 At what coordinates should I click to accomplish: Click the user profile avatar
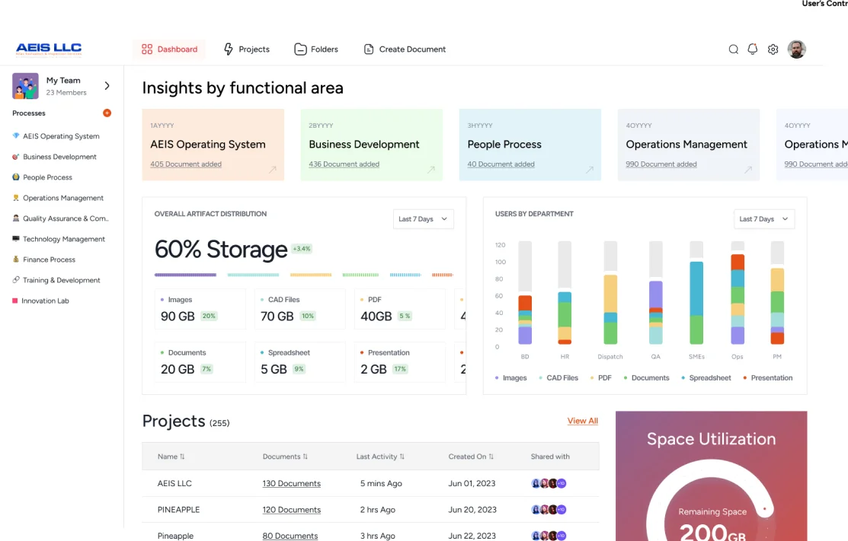pyautogui.click(x=796, y=49)
